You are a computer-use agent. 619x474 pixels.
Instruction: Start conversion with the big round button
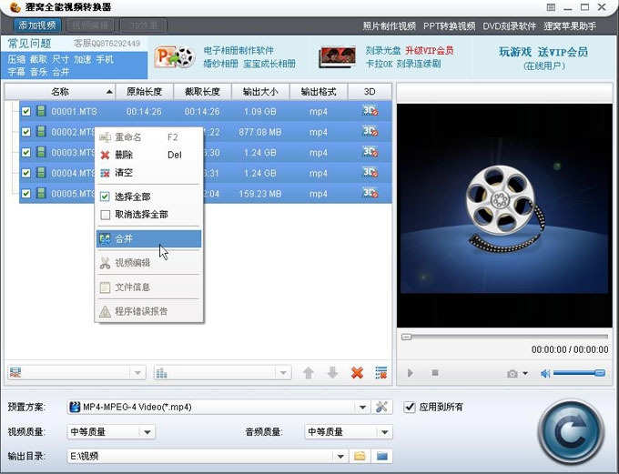tap(571, 431)
